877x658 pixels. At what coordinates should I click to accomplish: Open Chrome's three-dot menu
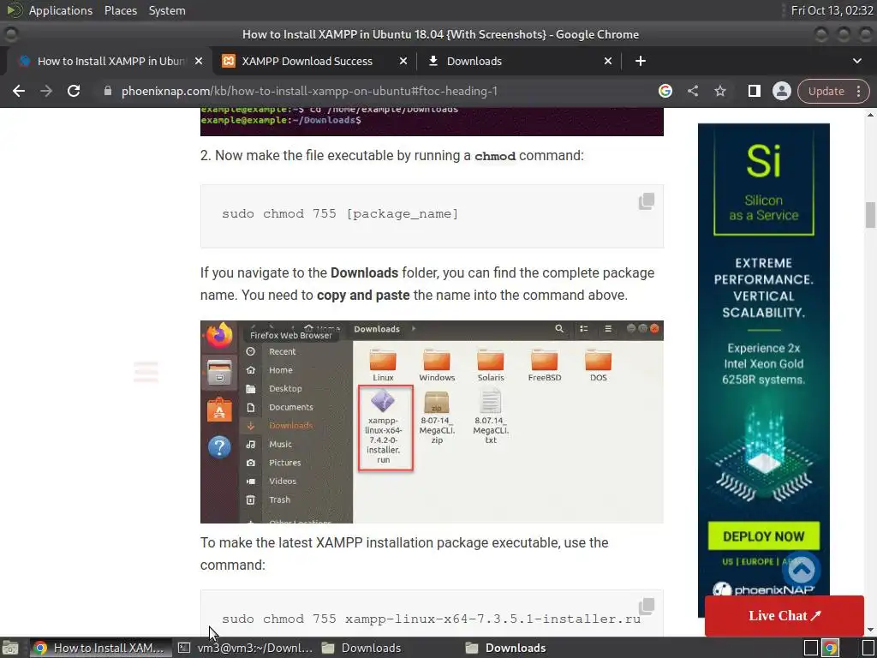pyautogui.click(x=858, y=91)
